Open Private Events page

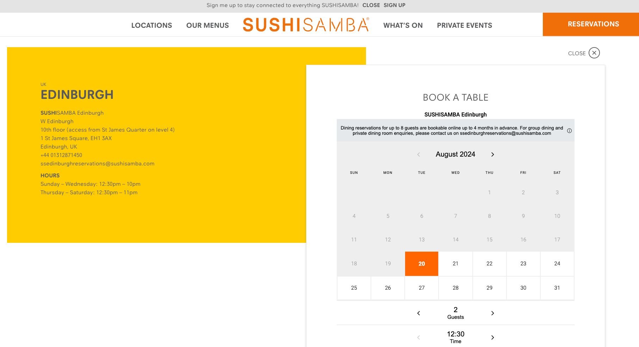[x=464, y=25]
